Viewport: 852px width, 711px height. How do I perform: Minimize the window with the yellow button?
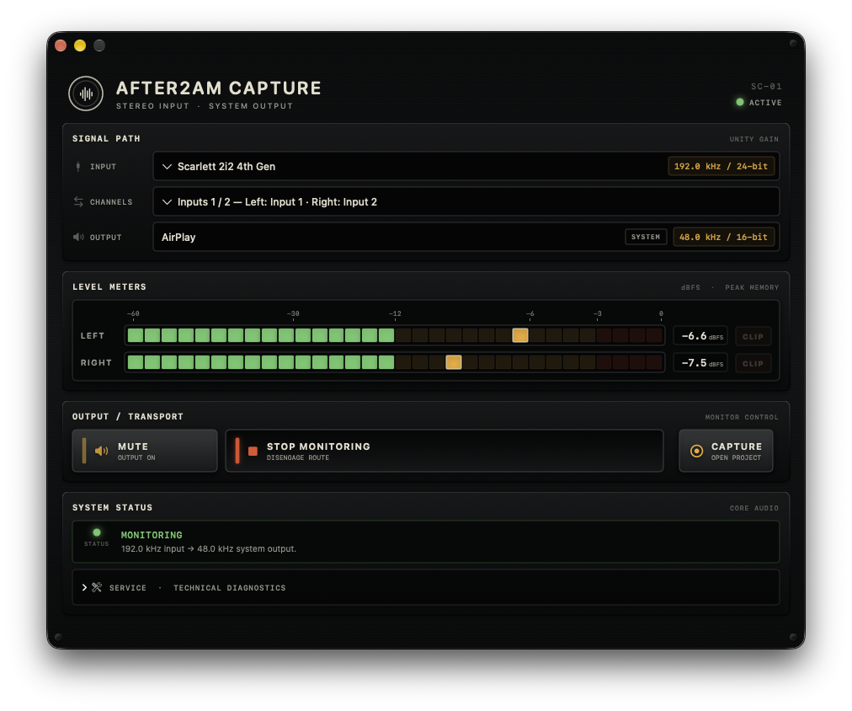pyautogui.click(x=80, y=45)
